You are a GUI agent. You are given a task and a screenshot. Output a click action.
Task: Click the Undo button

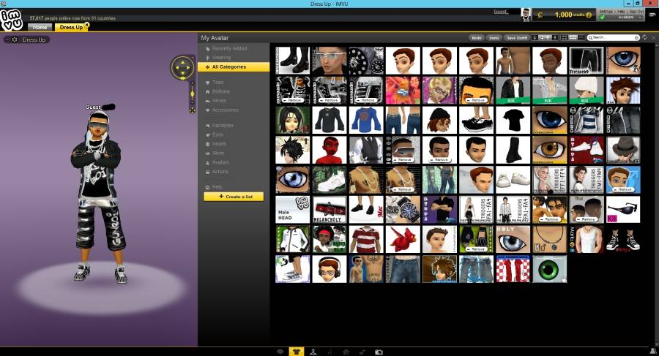(494, 38)
